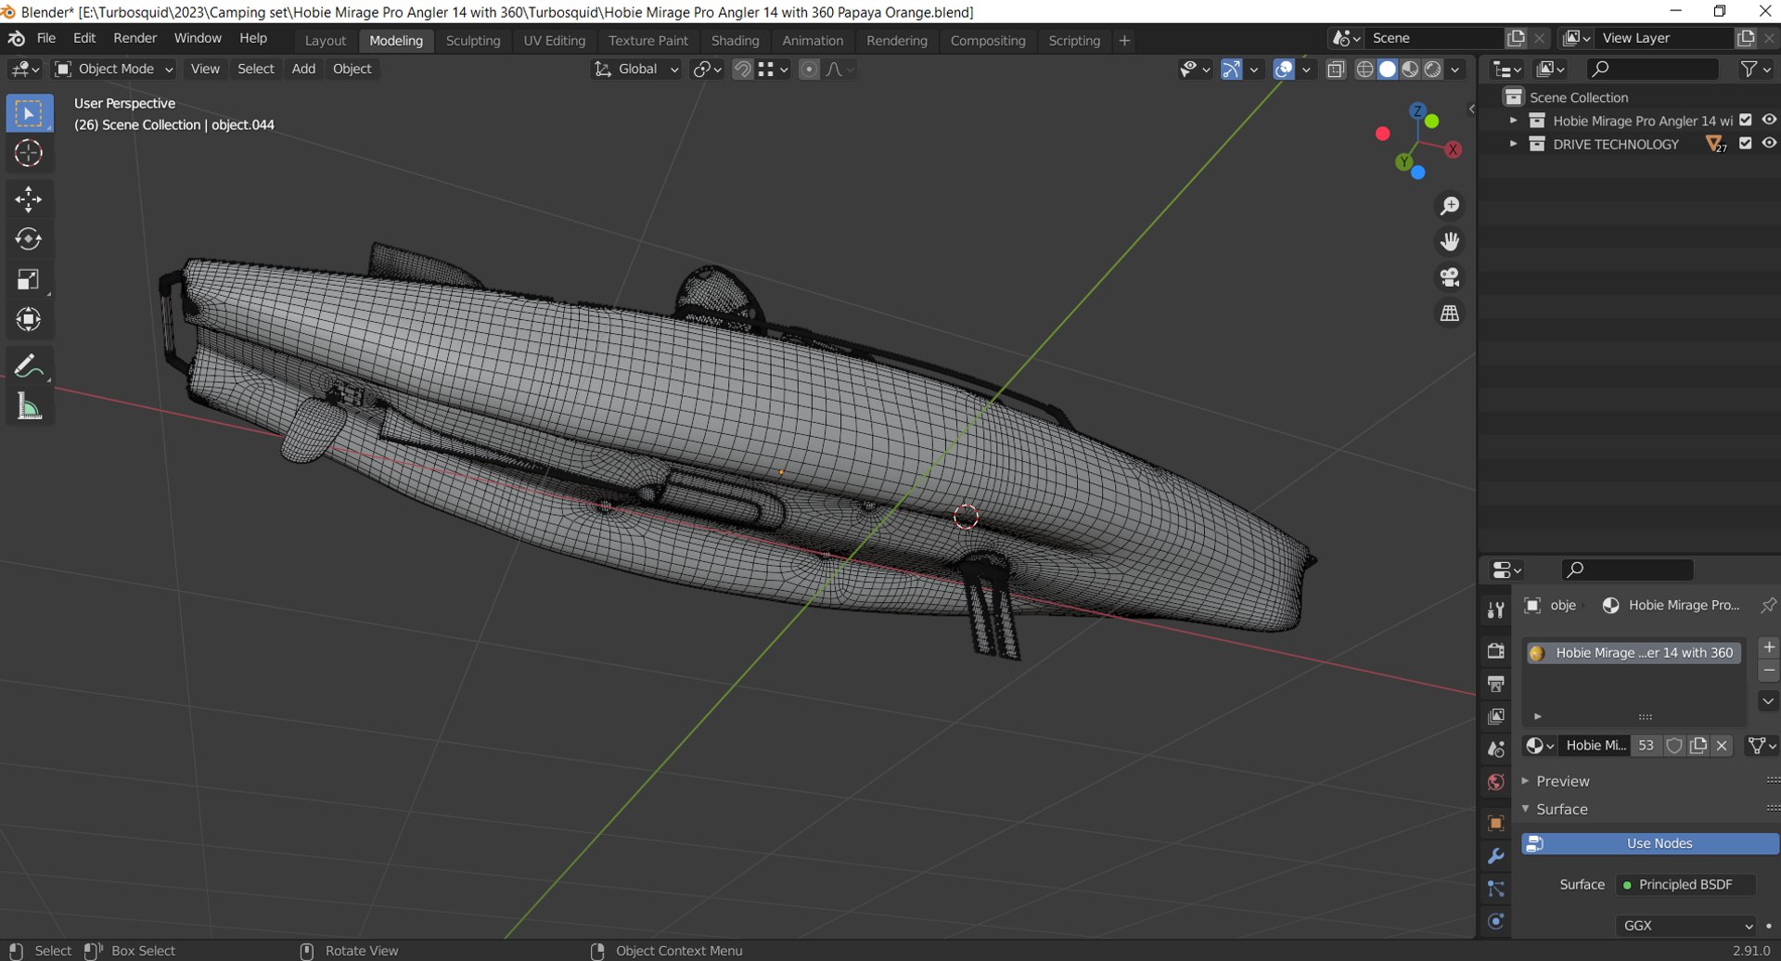Activate the Rotate tool
This screenshot has height=961, width=1781.
[29, 239]
